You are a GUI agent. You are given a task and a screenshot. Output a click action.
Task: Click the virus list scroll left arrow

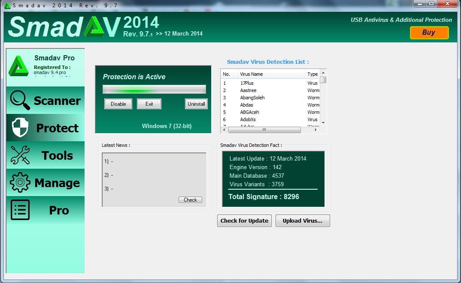pos(224,130)
